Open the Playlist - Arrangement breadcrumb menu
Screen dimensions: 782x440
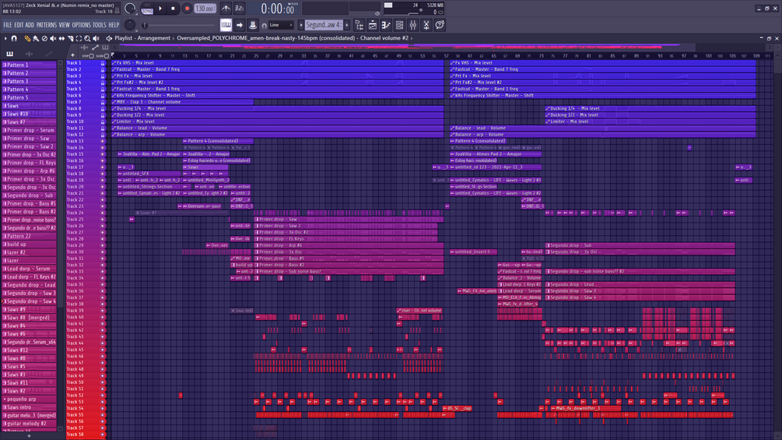[x=142, y=38]
